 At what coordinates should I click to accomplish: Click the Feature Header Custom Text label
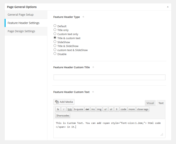pos(71,92)
